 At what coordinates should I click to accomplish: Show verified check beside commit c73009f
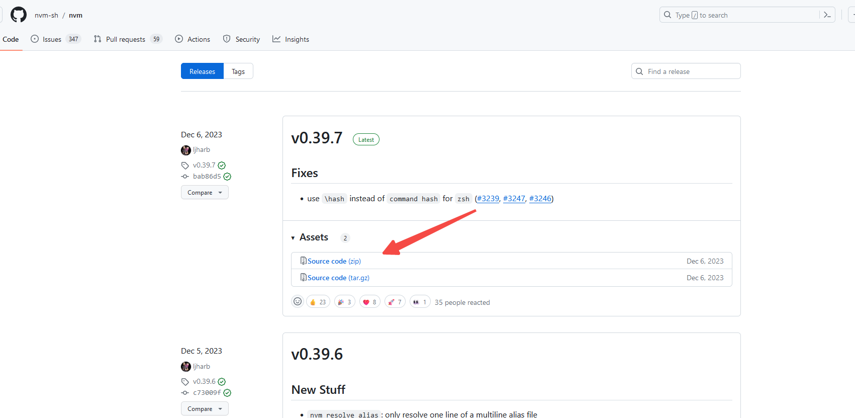(227, 393)
